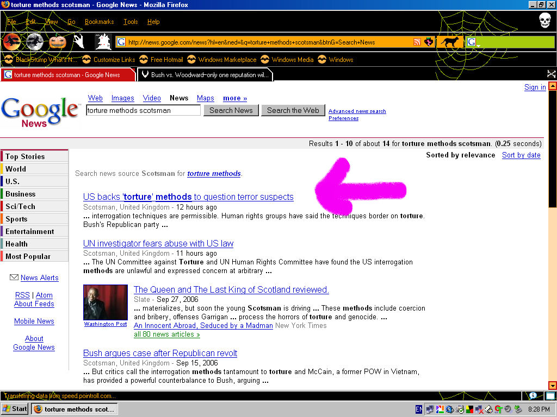The height and width of the screenshot is (417, 557).
Task: Click the QuickTime icon in system tray
Action: click(x=449, y=409)
